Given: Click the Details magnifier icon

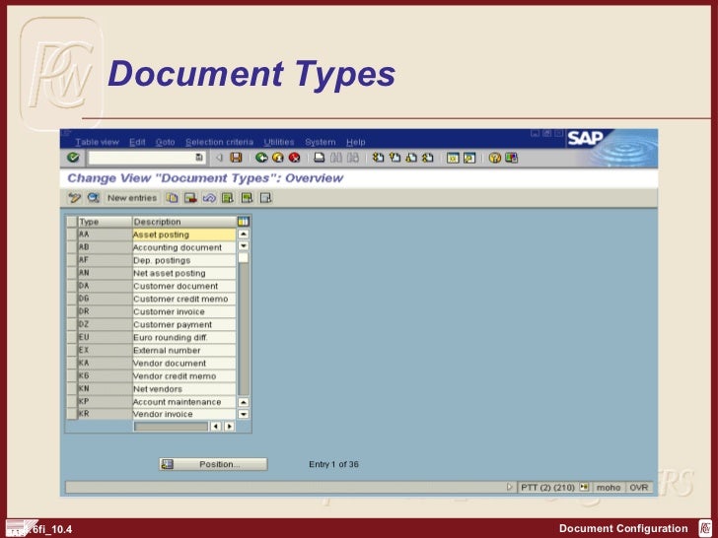Looking at the screenshot, I should 94,198.
